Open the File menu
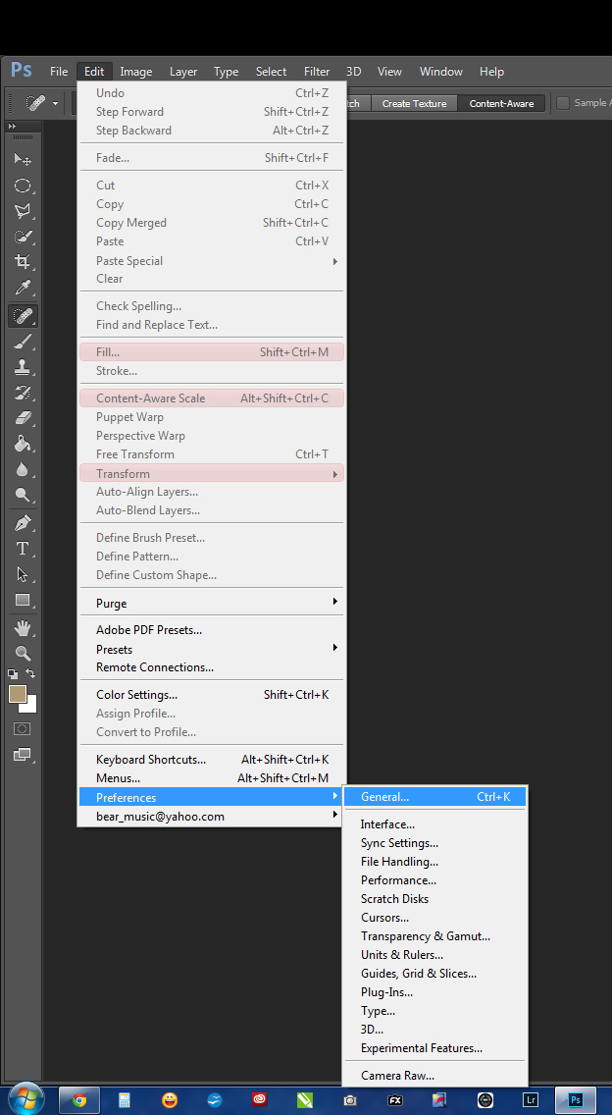 (x=59, y=71)
